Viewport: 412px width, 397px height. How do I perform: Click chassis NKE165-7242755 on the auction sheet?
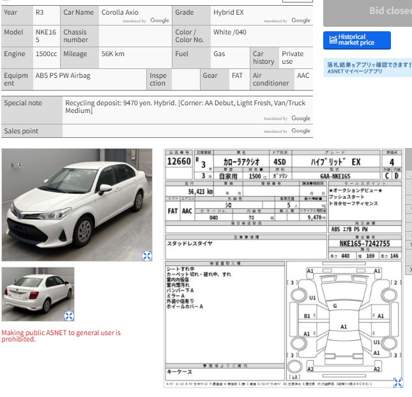(x=365, y=244)
